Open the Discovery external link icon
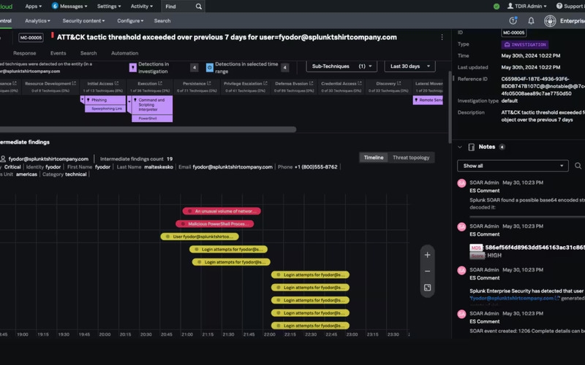 click(x=399, y=83)
